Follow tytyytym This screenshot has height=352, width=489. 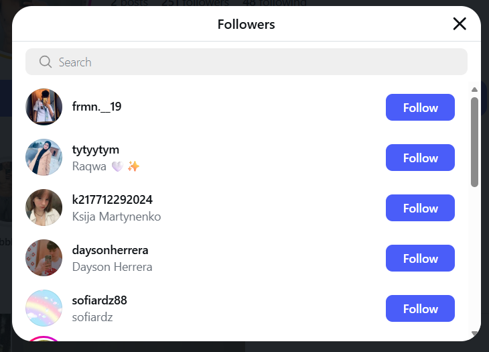(420, 158)
